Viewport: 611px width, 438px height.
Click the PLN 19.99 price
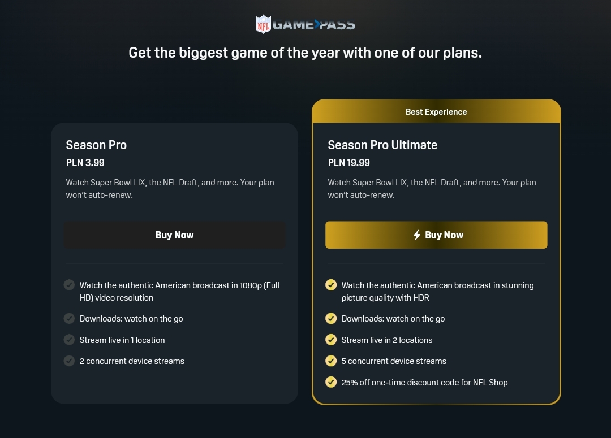coord(349,163)
